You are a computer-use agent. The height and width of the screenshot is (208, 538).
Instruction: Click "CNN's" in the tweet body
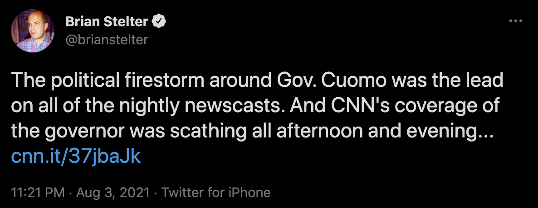point(361,106)
